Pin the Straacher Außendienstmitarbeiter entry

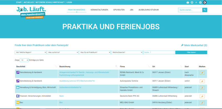pos(202,88)
